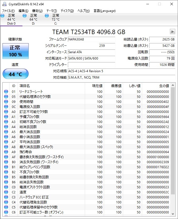Click the empty drive letter field
The width and height of the screenshot is (178, 219).
tap(92, 65)
